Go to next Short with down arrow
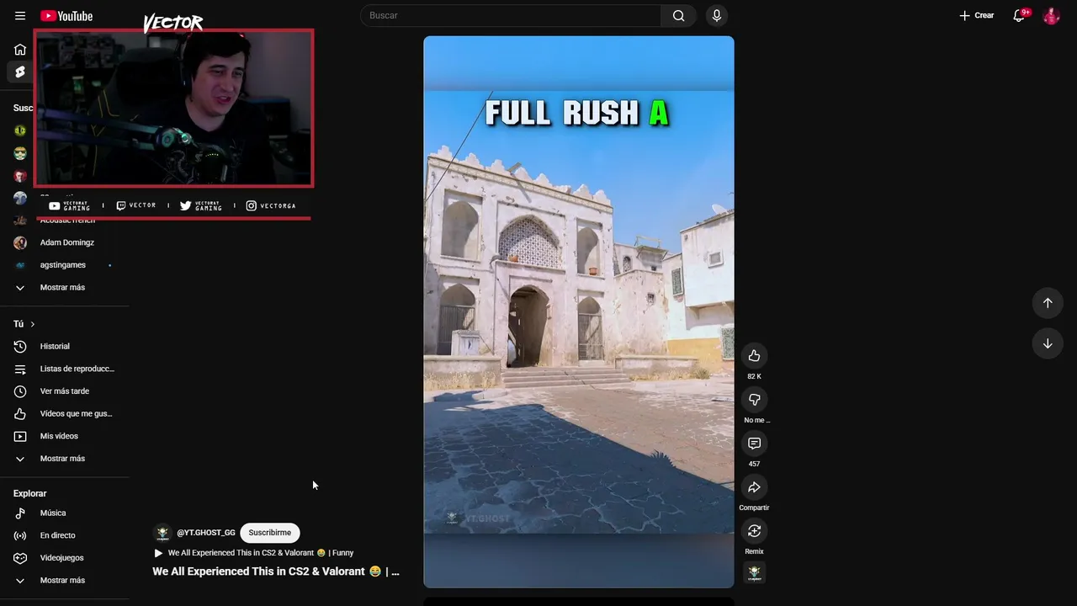 click(x=1048, y=343)
